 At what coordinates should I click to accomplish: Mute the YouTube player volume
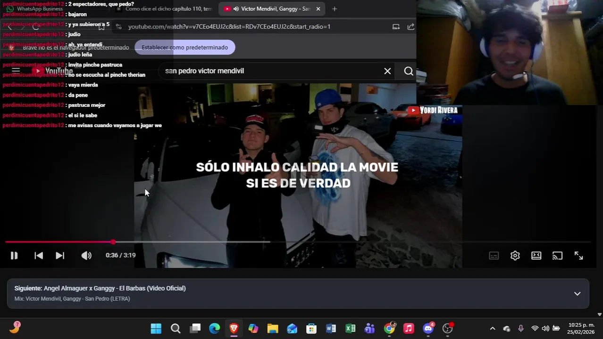click(x=86, y=256)
